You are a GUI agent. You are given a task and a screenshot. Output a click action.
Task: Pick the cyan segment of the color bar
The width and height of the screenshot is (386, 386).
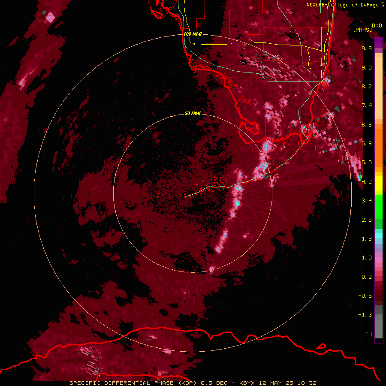click(x=379, y=236)
